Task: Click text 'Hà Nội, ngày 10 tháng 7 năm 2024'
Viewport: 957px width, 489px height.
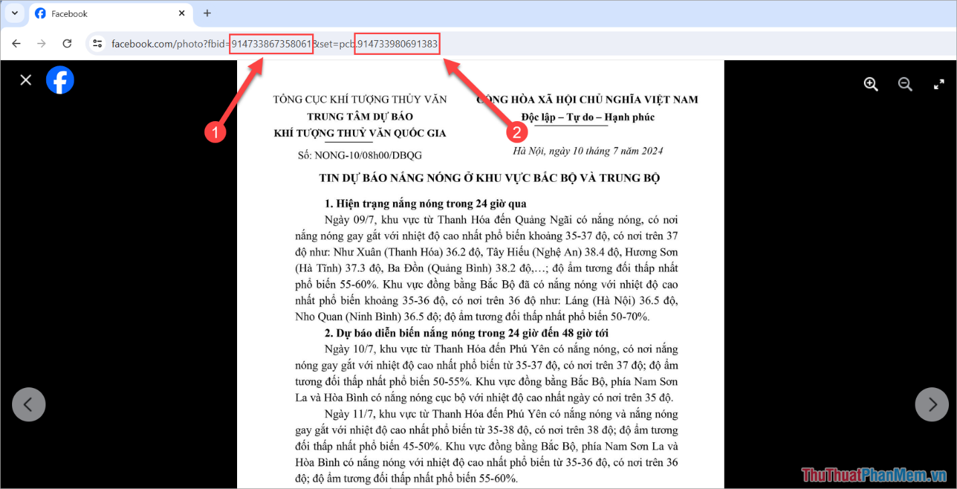Action: (x=587, y=151)
